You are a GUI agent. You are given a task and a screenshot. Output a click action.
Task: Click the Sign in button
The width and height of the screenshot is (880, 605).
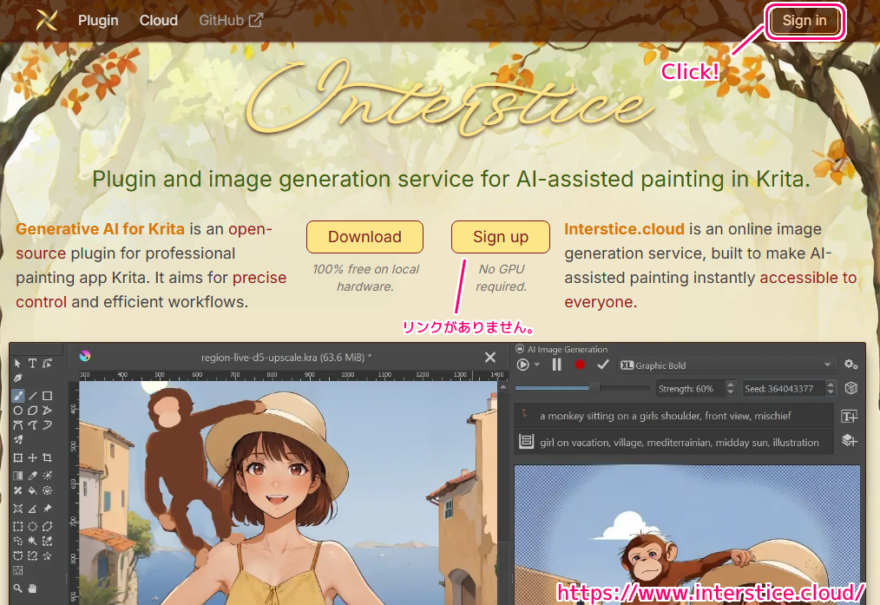pos(804,21)
